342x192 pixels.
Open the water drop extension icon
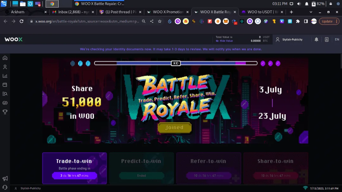pos(169,21)
